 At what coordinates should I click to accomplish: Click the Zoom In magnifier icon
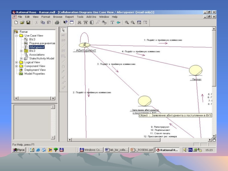click(127, 23)
